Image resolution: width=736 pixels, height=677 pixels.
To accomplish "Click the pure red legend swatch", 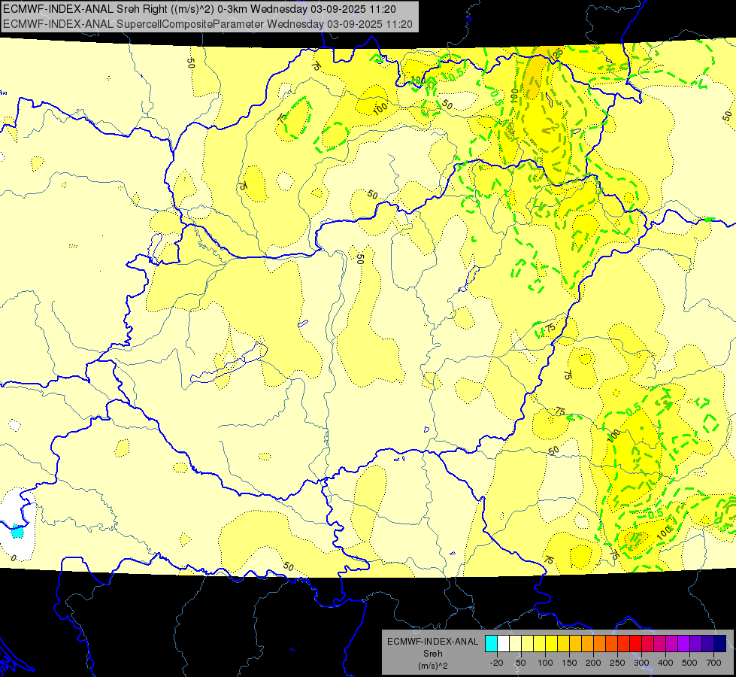I will coord(635,644).
